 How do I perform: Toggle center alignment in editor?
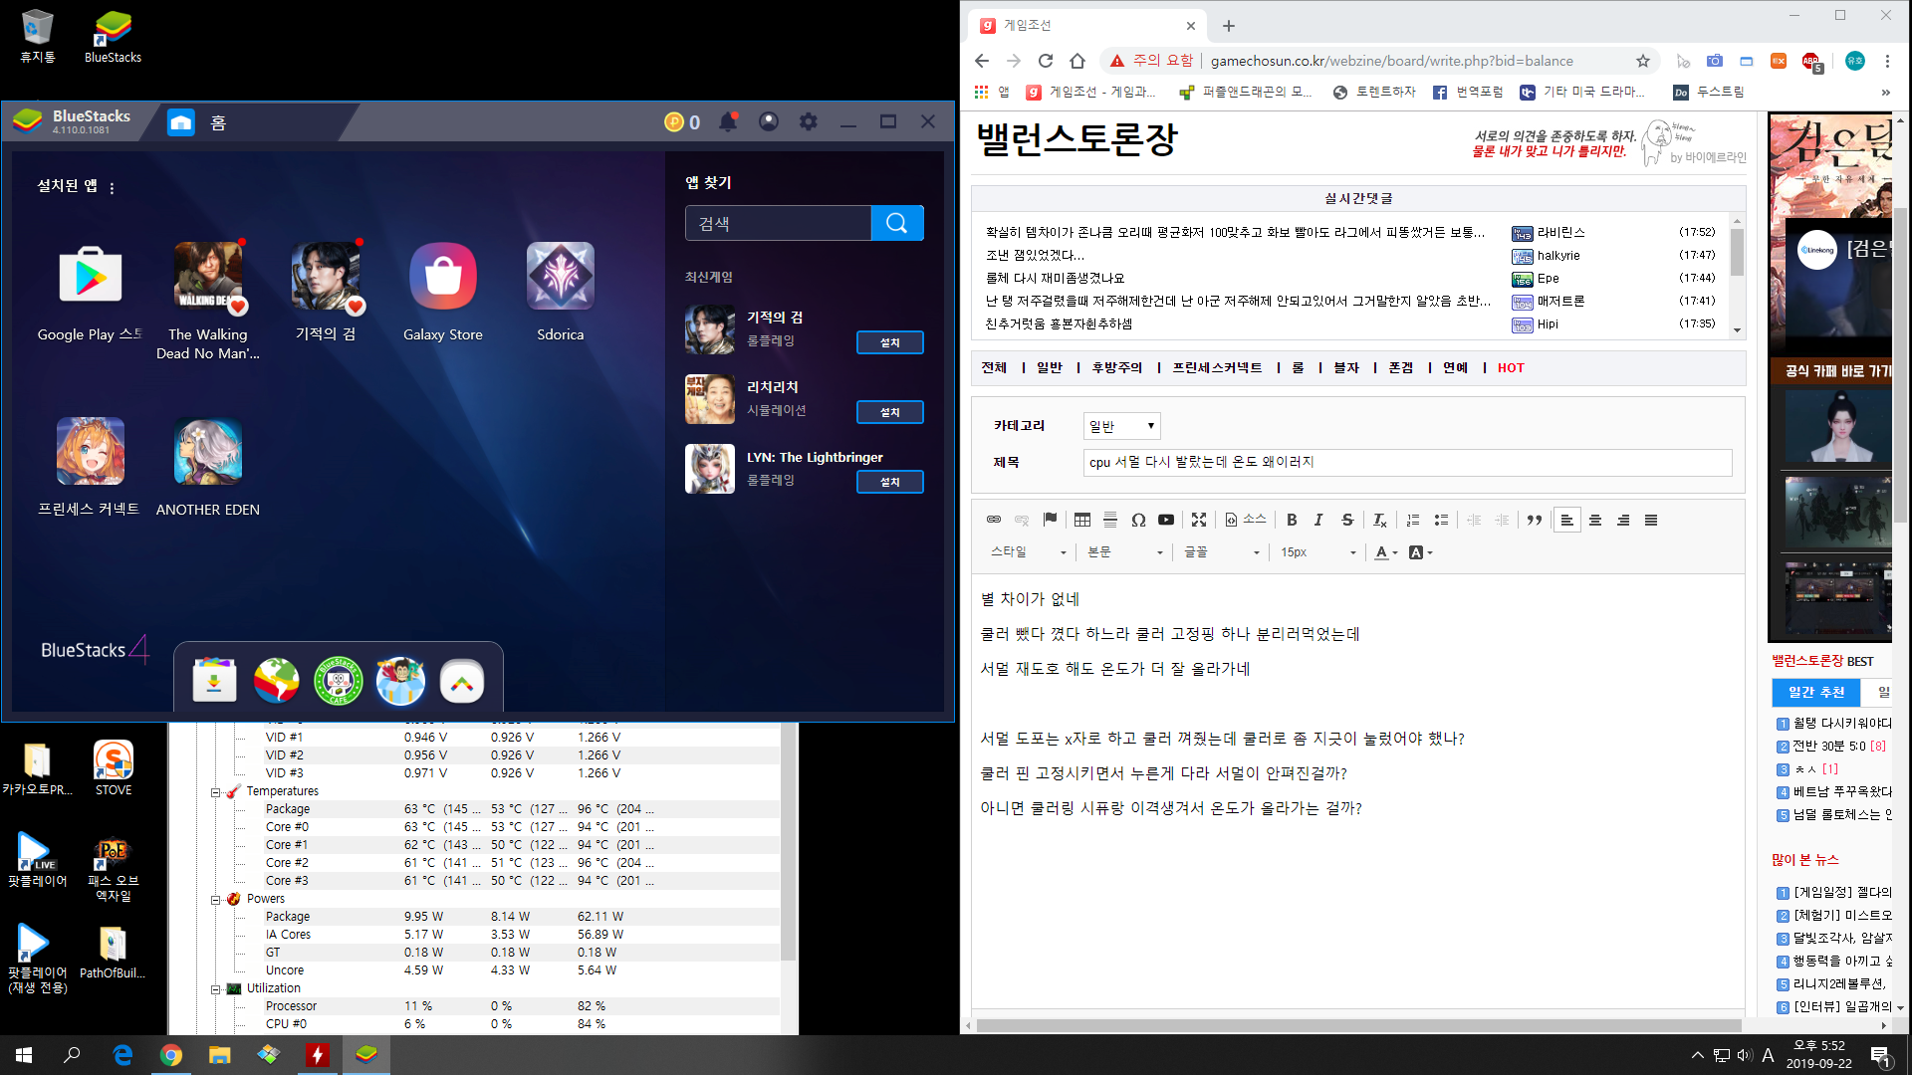click(x=1594, y=520)
